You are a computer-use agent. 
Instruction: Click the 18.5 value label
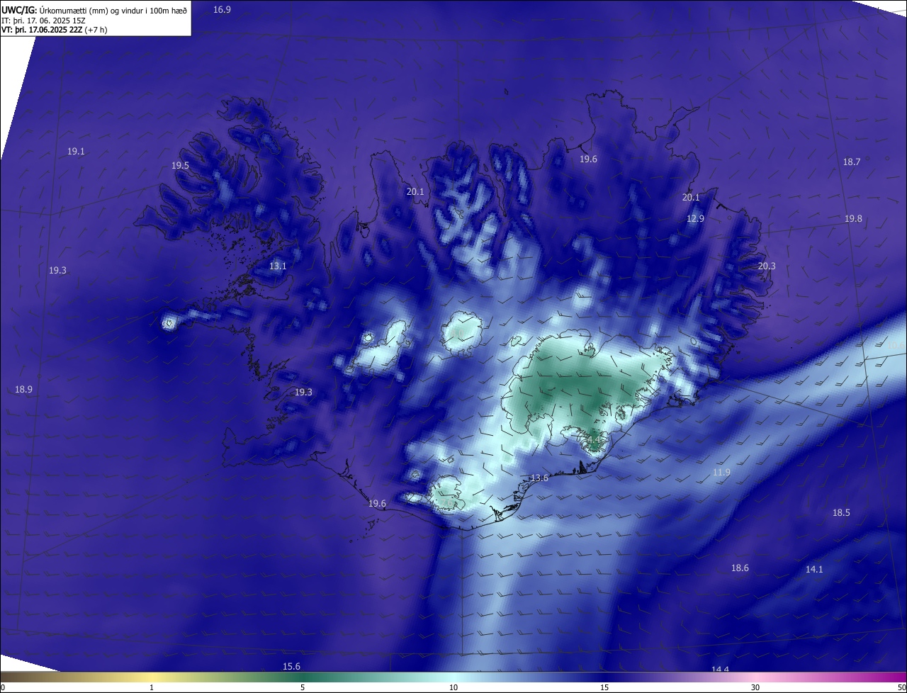click(x=841, y=512)
